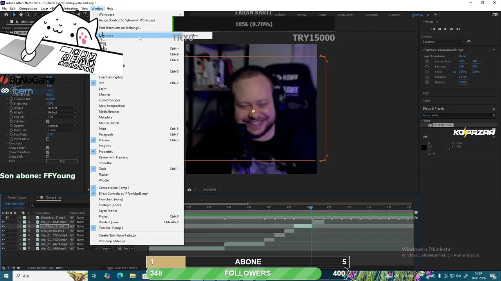Open the Mask Use Luma dropdown
The image size is (501, 281).
click(x=62, y=130)
